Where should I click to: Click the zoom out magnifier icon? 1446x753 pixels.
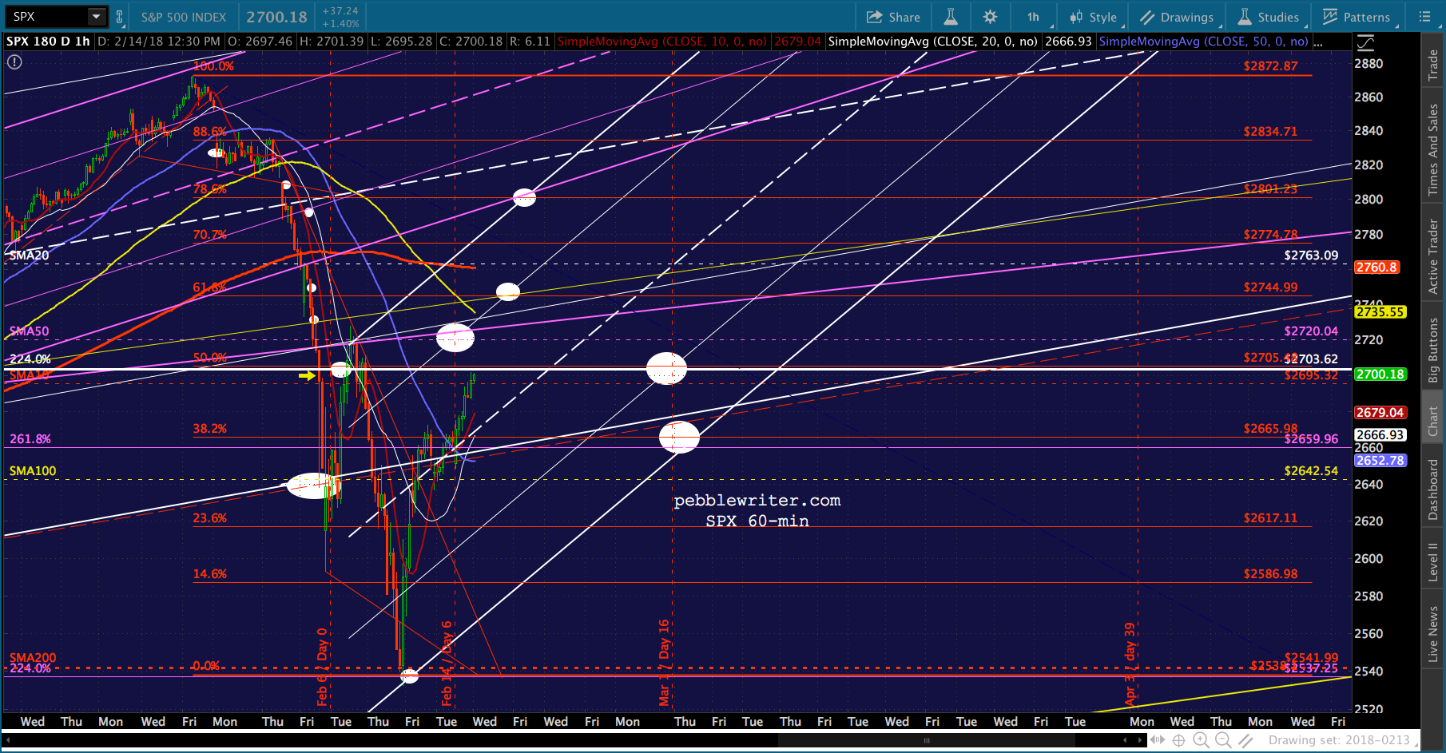(1223, 740)
